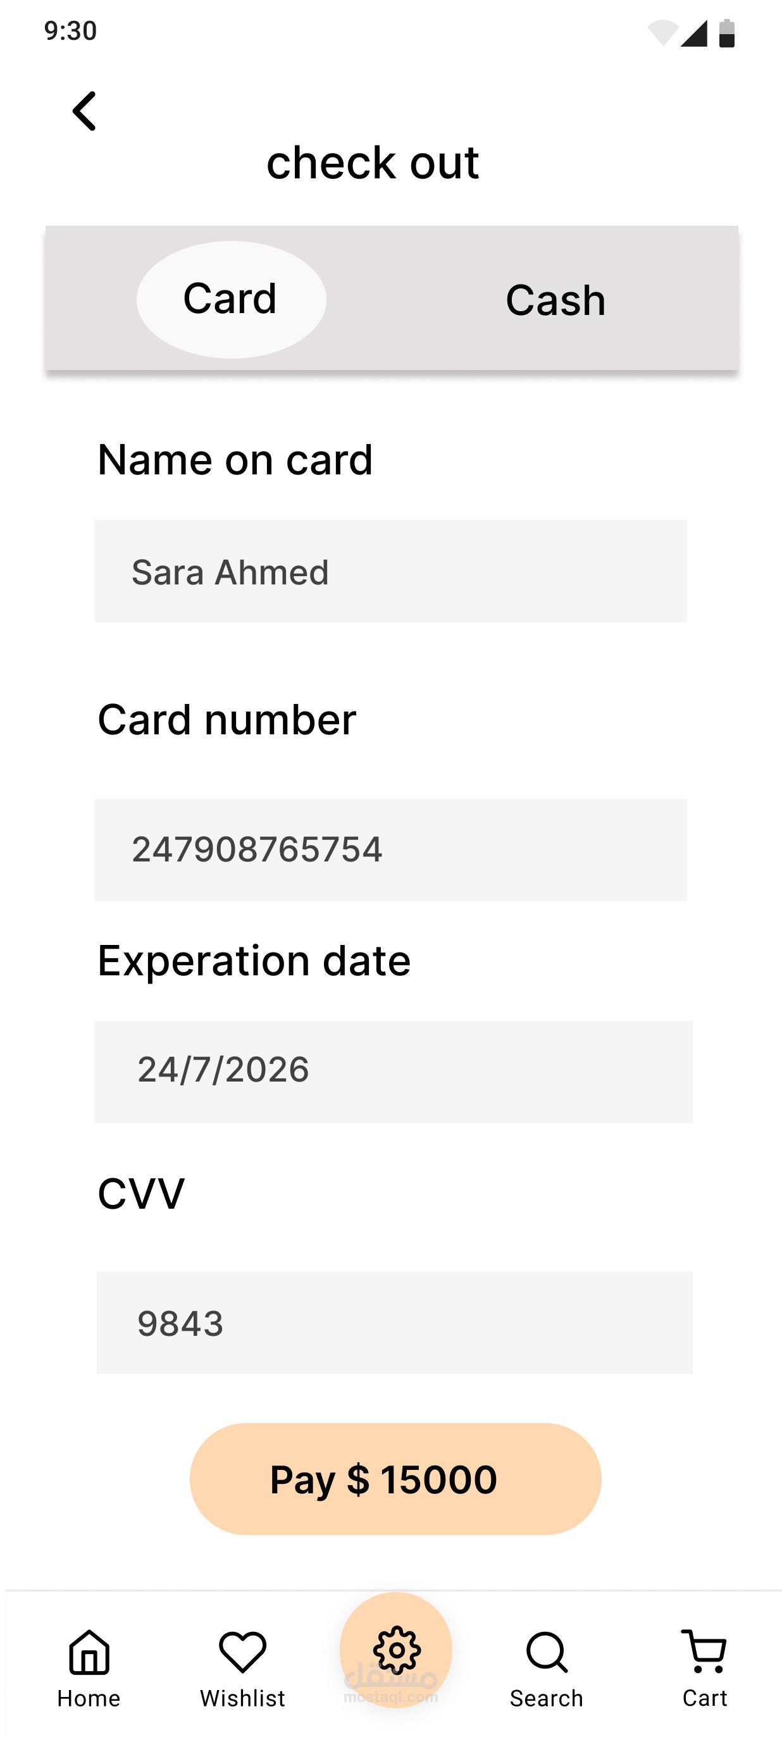Tap the Cart label in navigation
This screenshot has width=782, height=1740.
[704, 1698]
